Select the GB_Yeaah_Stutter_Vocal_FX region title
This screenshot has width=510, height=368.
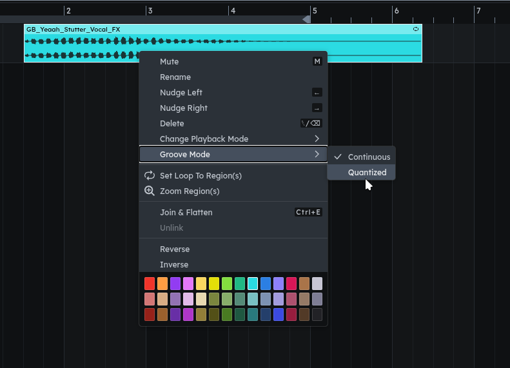point(74,30)
